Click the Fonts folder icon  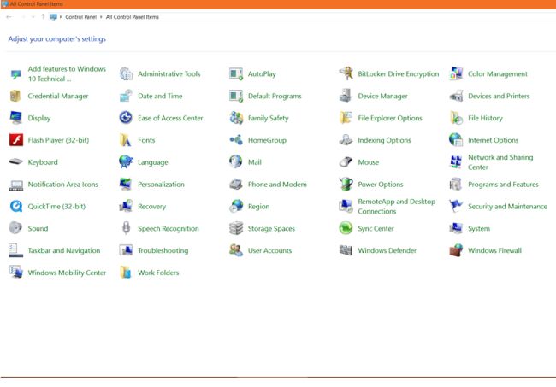[x=126, y=140]
